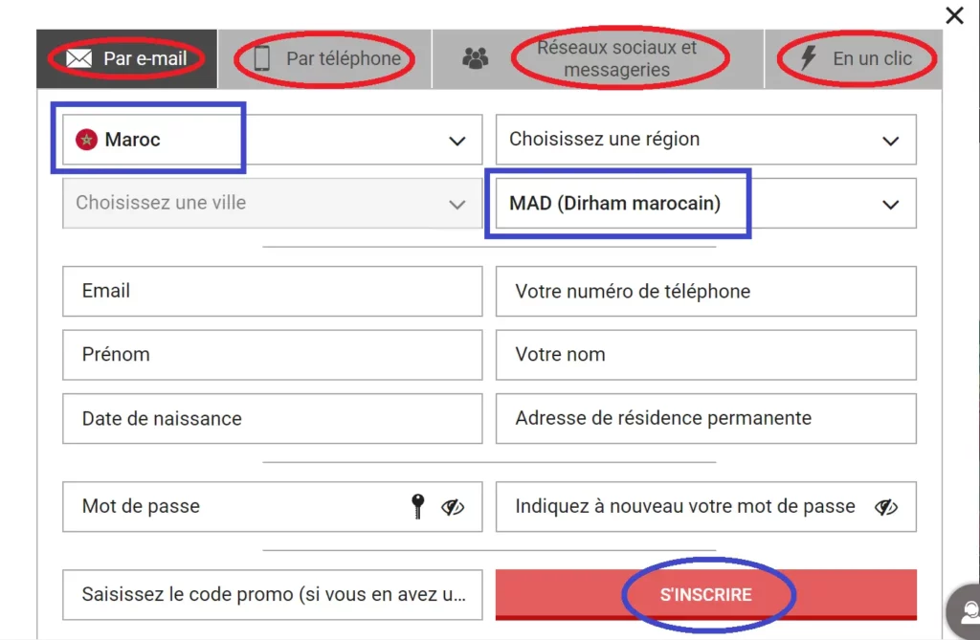The width and height of the screenshot is (980, 640).
Task: Click the X icon to close the form
Action: point(954,15)
